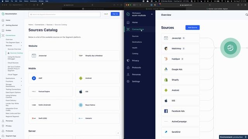The width and height of the screenshot is (248, 139).
Task: Click the Android robot icon in catalog
Action: pos(81,78)
